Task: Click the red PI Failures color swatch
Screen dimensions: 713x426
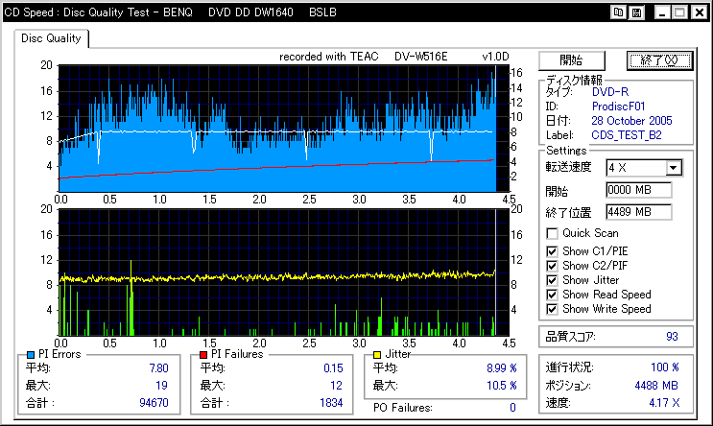Action: coord(203,355)
